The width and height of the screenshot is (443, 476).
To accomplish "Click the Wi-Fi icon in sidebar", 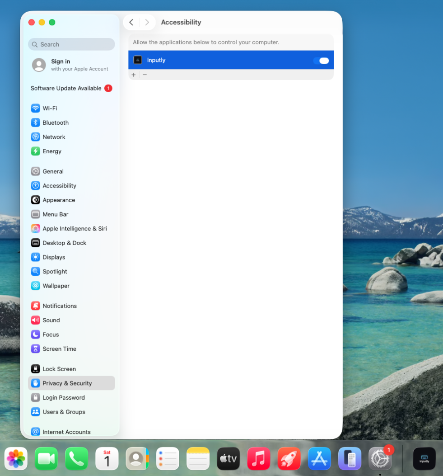I will [x=36, y=108].
